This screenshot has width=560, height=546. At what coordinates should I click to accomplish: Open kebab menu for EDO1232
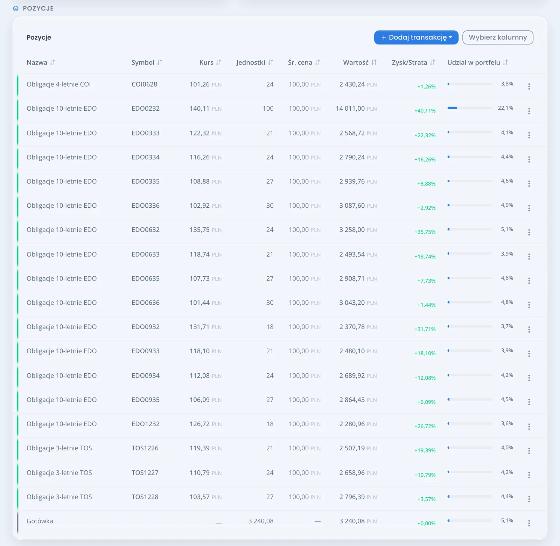[x=529, y=426]
